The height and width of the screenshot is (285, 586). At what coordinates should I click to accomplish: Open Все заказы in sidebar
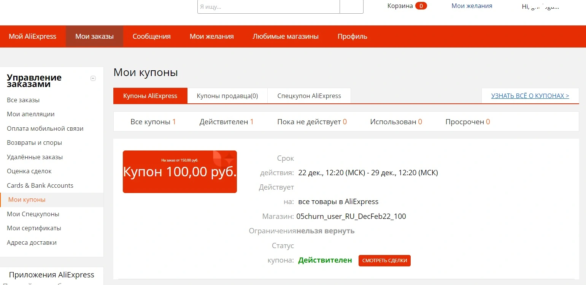tap(23, 100)
